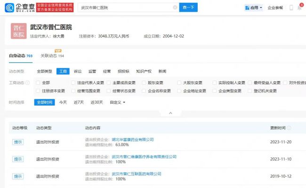Open the 武汉市普仁互联医药有限公司 link
This screenshot has width=306, height=188.
click(x=137, y=174)
